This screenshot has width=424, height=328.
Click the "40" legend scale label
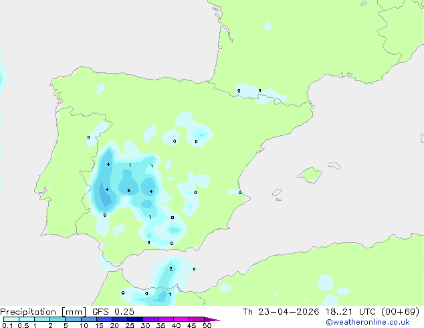click(176, 325)
